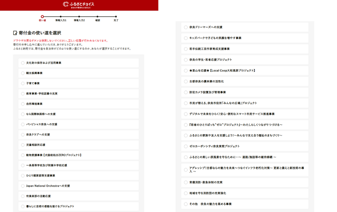Pick Japan National Orchestraへの支援 option
Viewport: 337px width, 212px height.
pyautogui.click(x=23, y=186)
